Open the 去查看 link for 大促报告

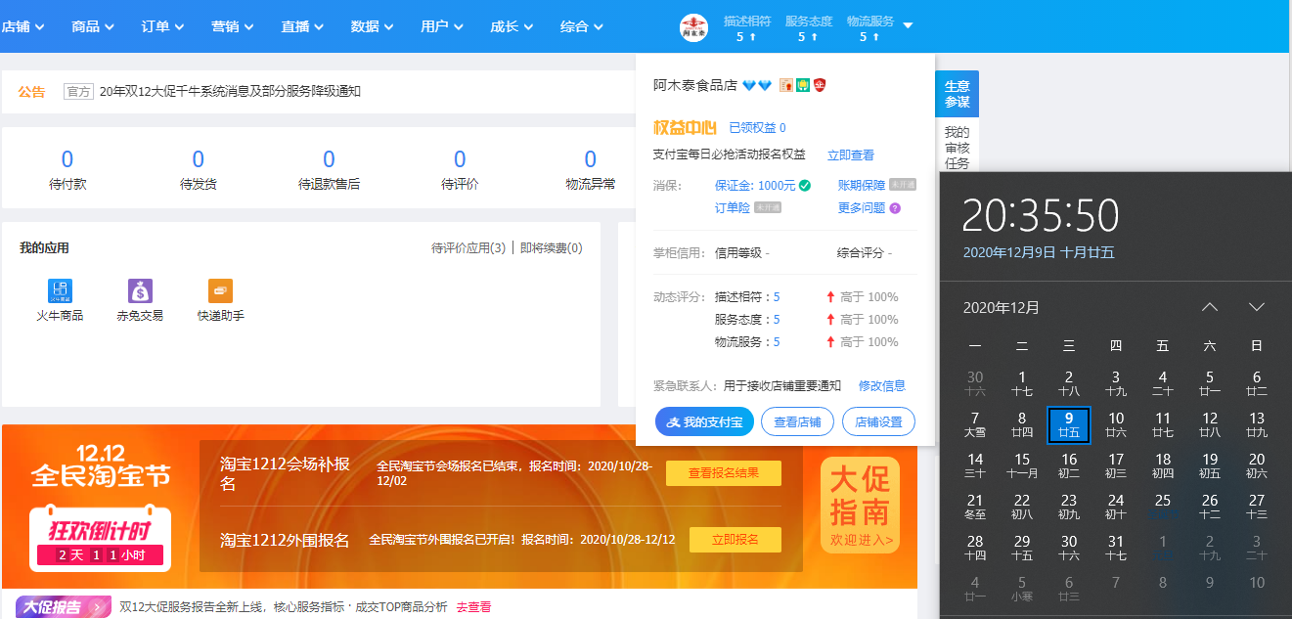click(x=473, y=607)
